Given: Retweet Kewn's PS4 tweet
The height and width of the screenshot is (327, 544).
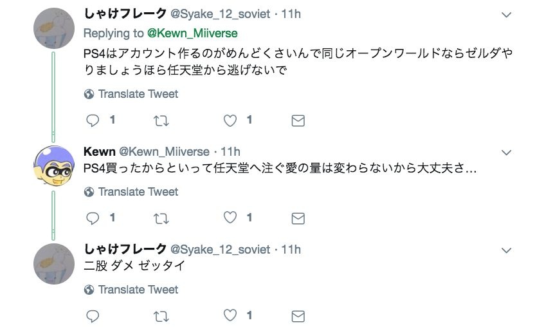Looking at the screenshot, I should (162, 218).
